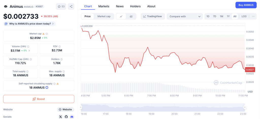Screen dimensions: 260x119
Task: Switch to the Holders tab
Action: [135, 6]
